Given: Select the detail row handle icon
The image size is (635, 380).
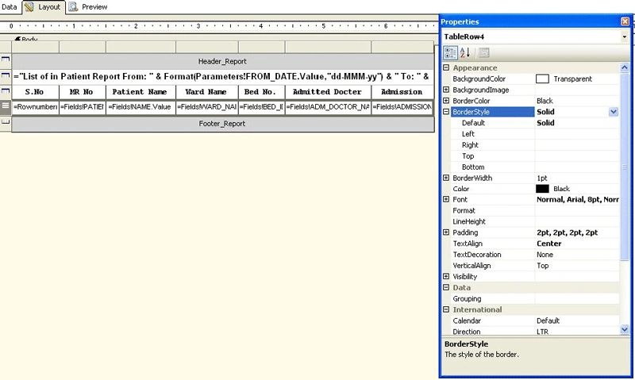Looking at the screenshot, I should pyautogui.click(x=6, y=107).
